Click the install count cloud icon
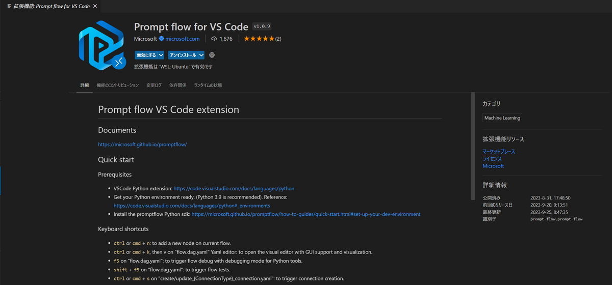 coord(214,39)
